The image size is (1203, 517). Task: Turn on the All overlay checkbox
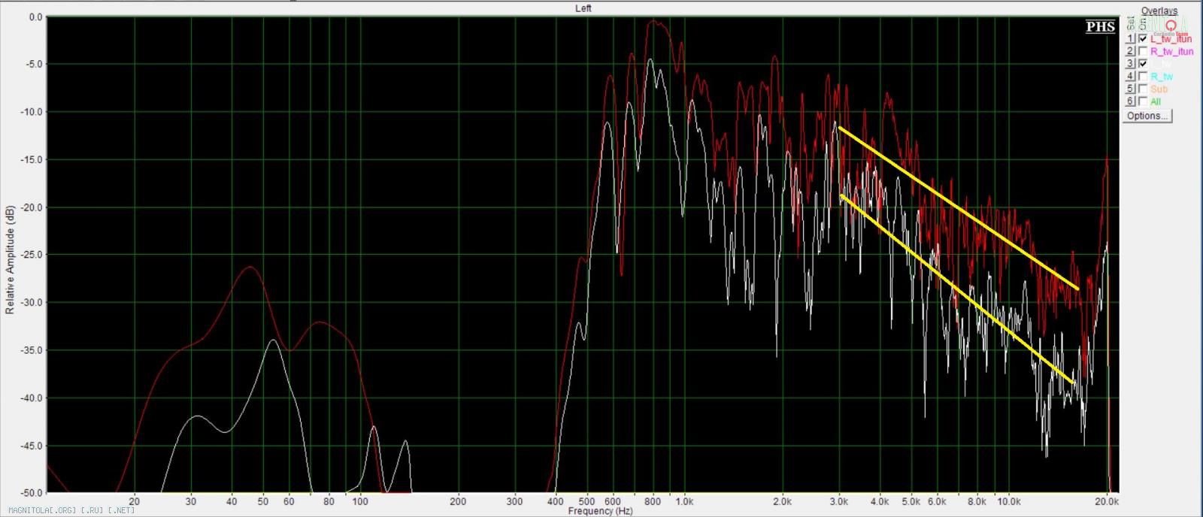pos(1143,101)
